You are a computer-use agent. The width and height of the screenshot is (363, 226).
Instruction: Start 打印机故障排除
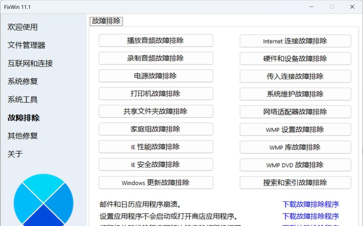coord(156,94)
